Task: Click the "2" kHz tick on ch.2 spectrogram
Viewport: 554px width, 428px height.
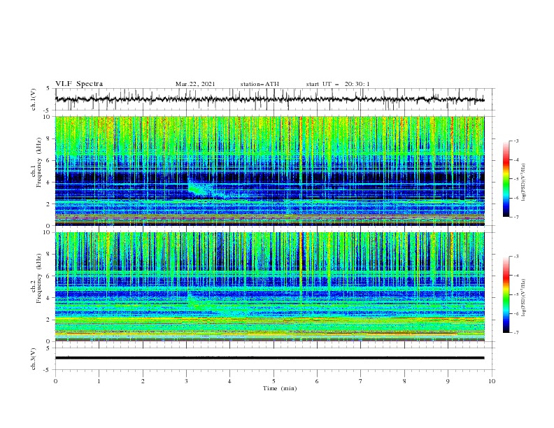Action: click(x=49, y=320)
